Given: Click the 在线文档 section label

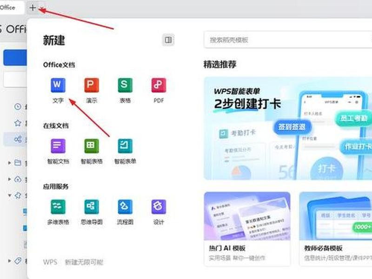Looking at the screenshot, I should coord(56,126).
